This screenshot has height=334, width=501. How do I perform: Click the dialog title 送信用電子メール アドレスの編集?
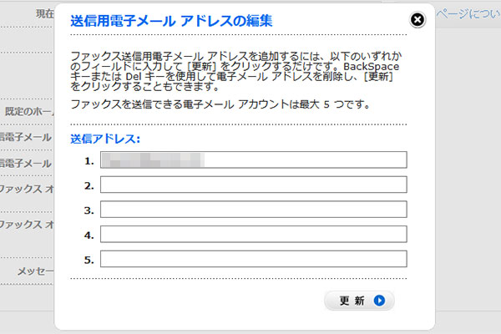click(x=171, y=19)
